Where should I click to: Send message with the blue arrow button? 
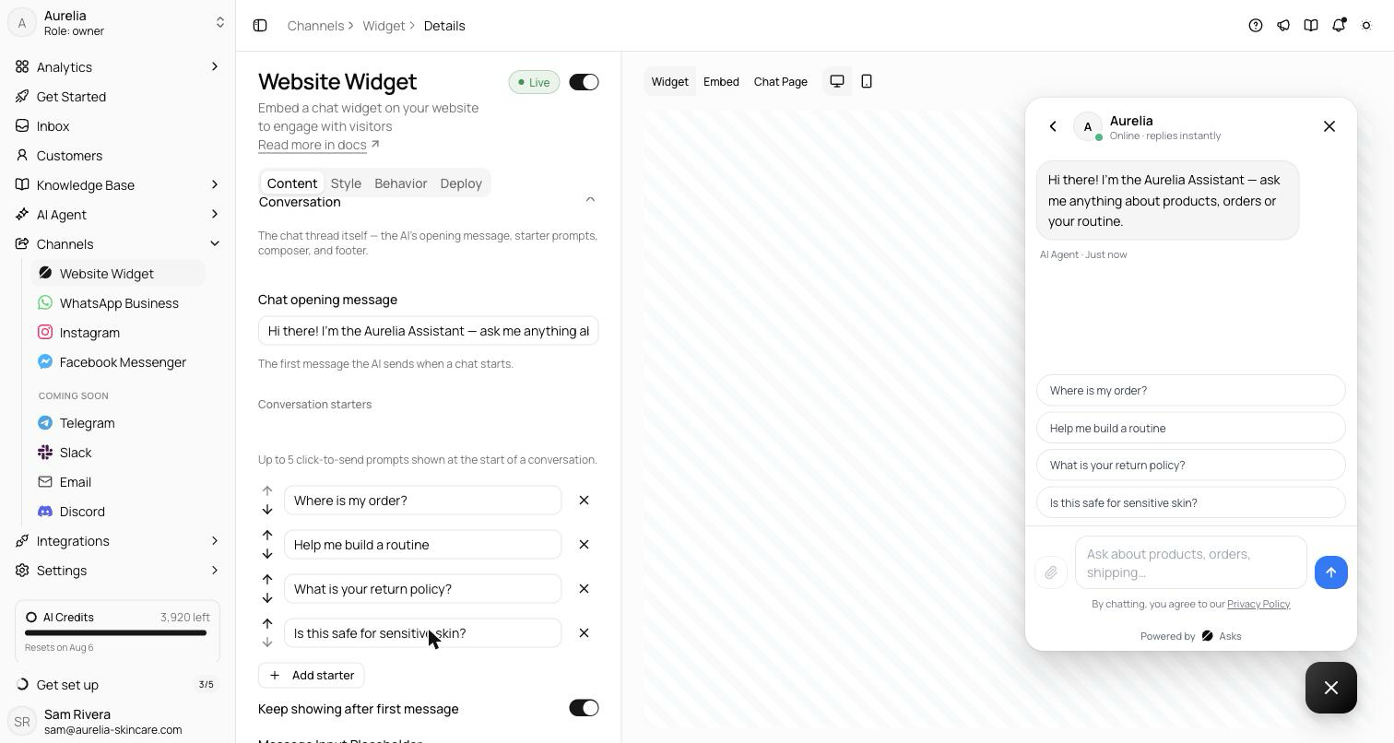tap(1331, 572)
